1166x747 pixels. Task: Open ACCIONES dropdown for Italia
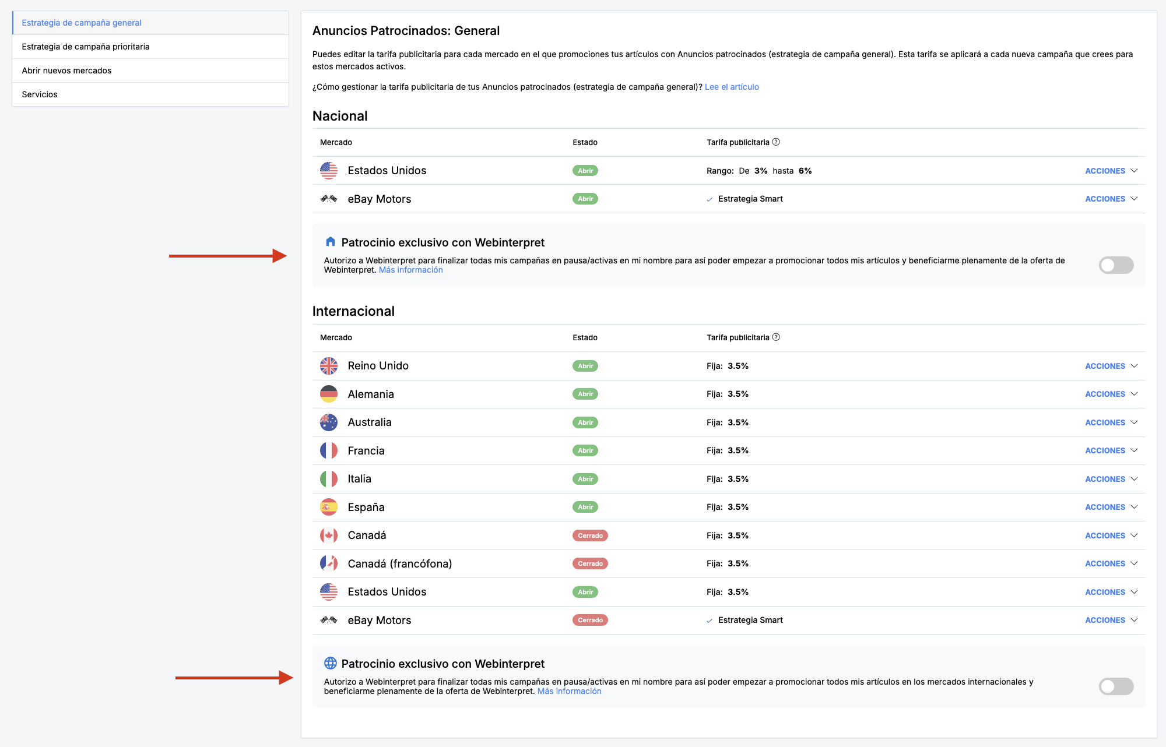pyautogui.click(x=1111, y=479)
